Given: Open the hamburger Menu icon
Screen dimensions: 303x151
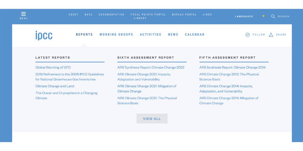Looking at the screenshot, I should [x=24, y=14].
